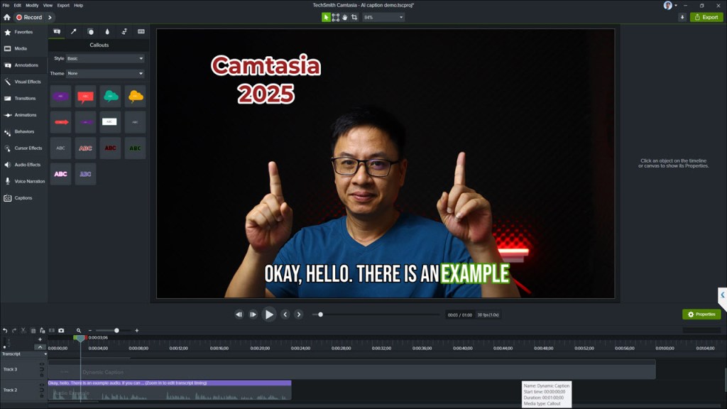Viewport: 727px width, 409px height.
Task: Select the keystroke callouts tab
Action: 141,31
